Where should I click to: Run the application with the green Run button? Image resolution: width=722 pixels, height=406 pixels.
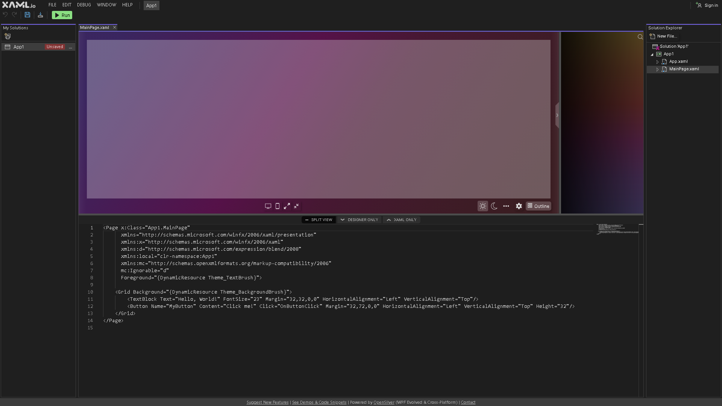click(x=62, y=15)
